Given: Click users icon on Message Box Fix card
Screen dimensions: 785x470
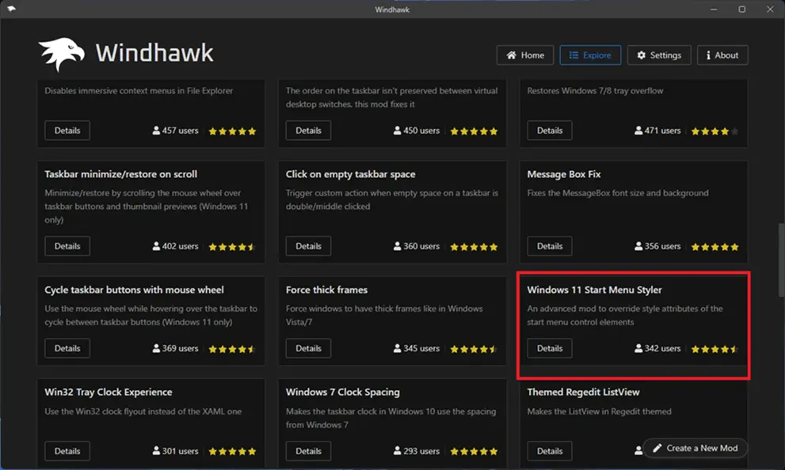Looking at the screenshot, I should click(x=638, y=246).
